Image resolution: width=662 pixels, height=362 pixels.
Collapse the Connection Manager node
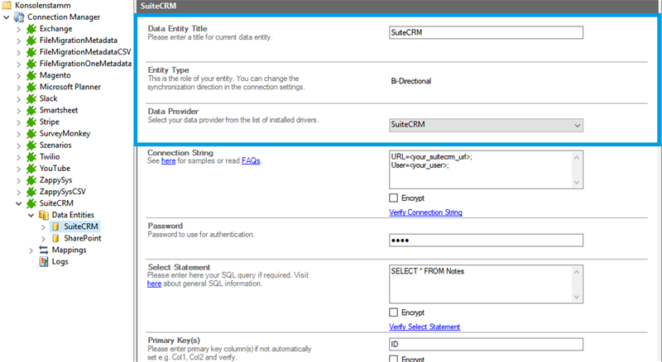7,17
